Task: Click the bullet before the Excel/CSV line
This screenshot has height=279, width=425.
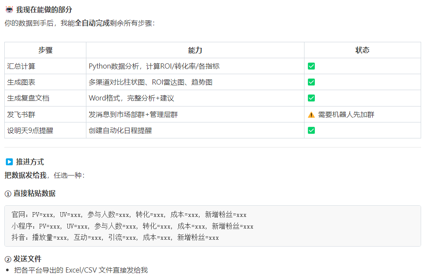Action: click(8, 270)
